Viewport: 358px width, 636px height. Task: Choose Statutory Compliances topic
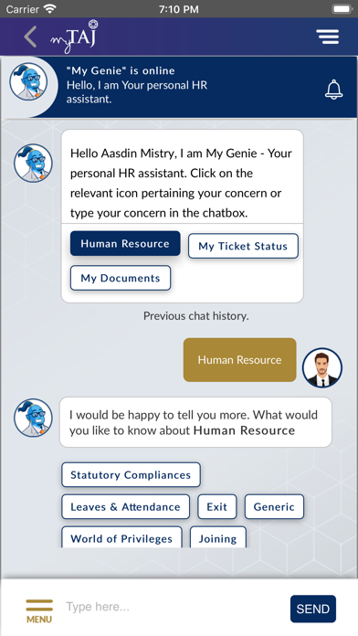pyautogui.click(x=131, y=474)
